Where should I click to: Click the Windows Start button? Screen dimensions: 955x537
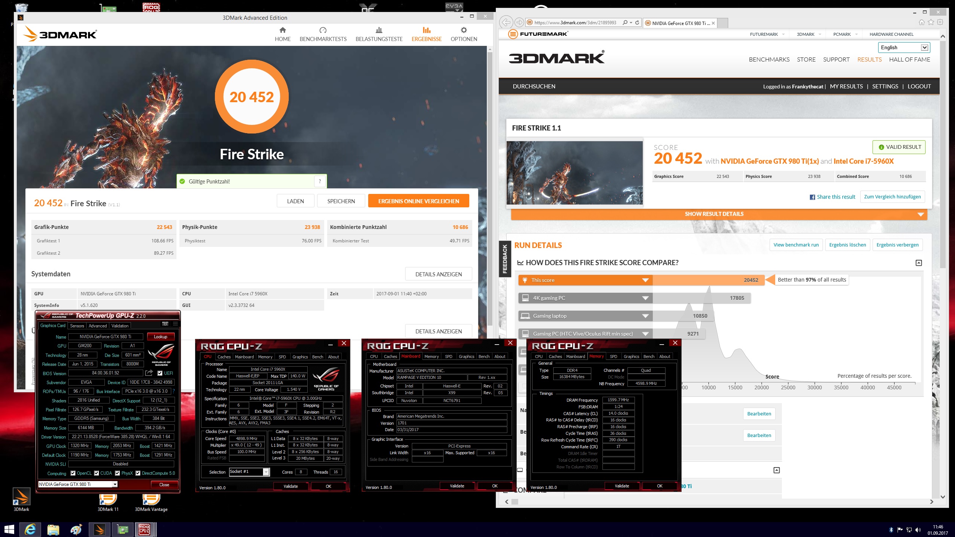point(9,529)
